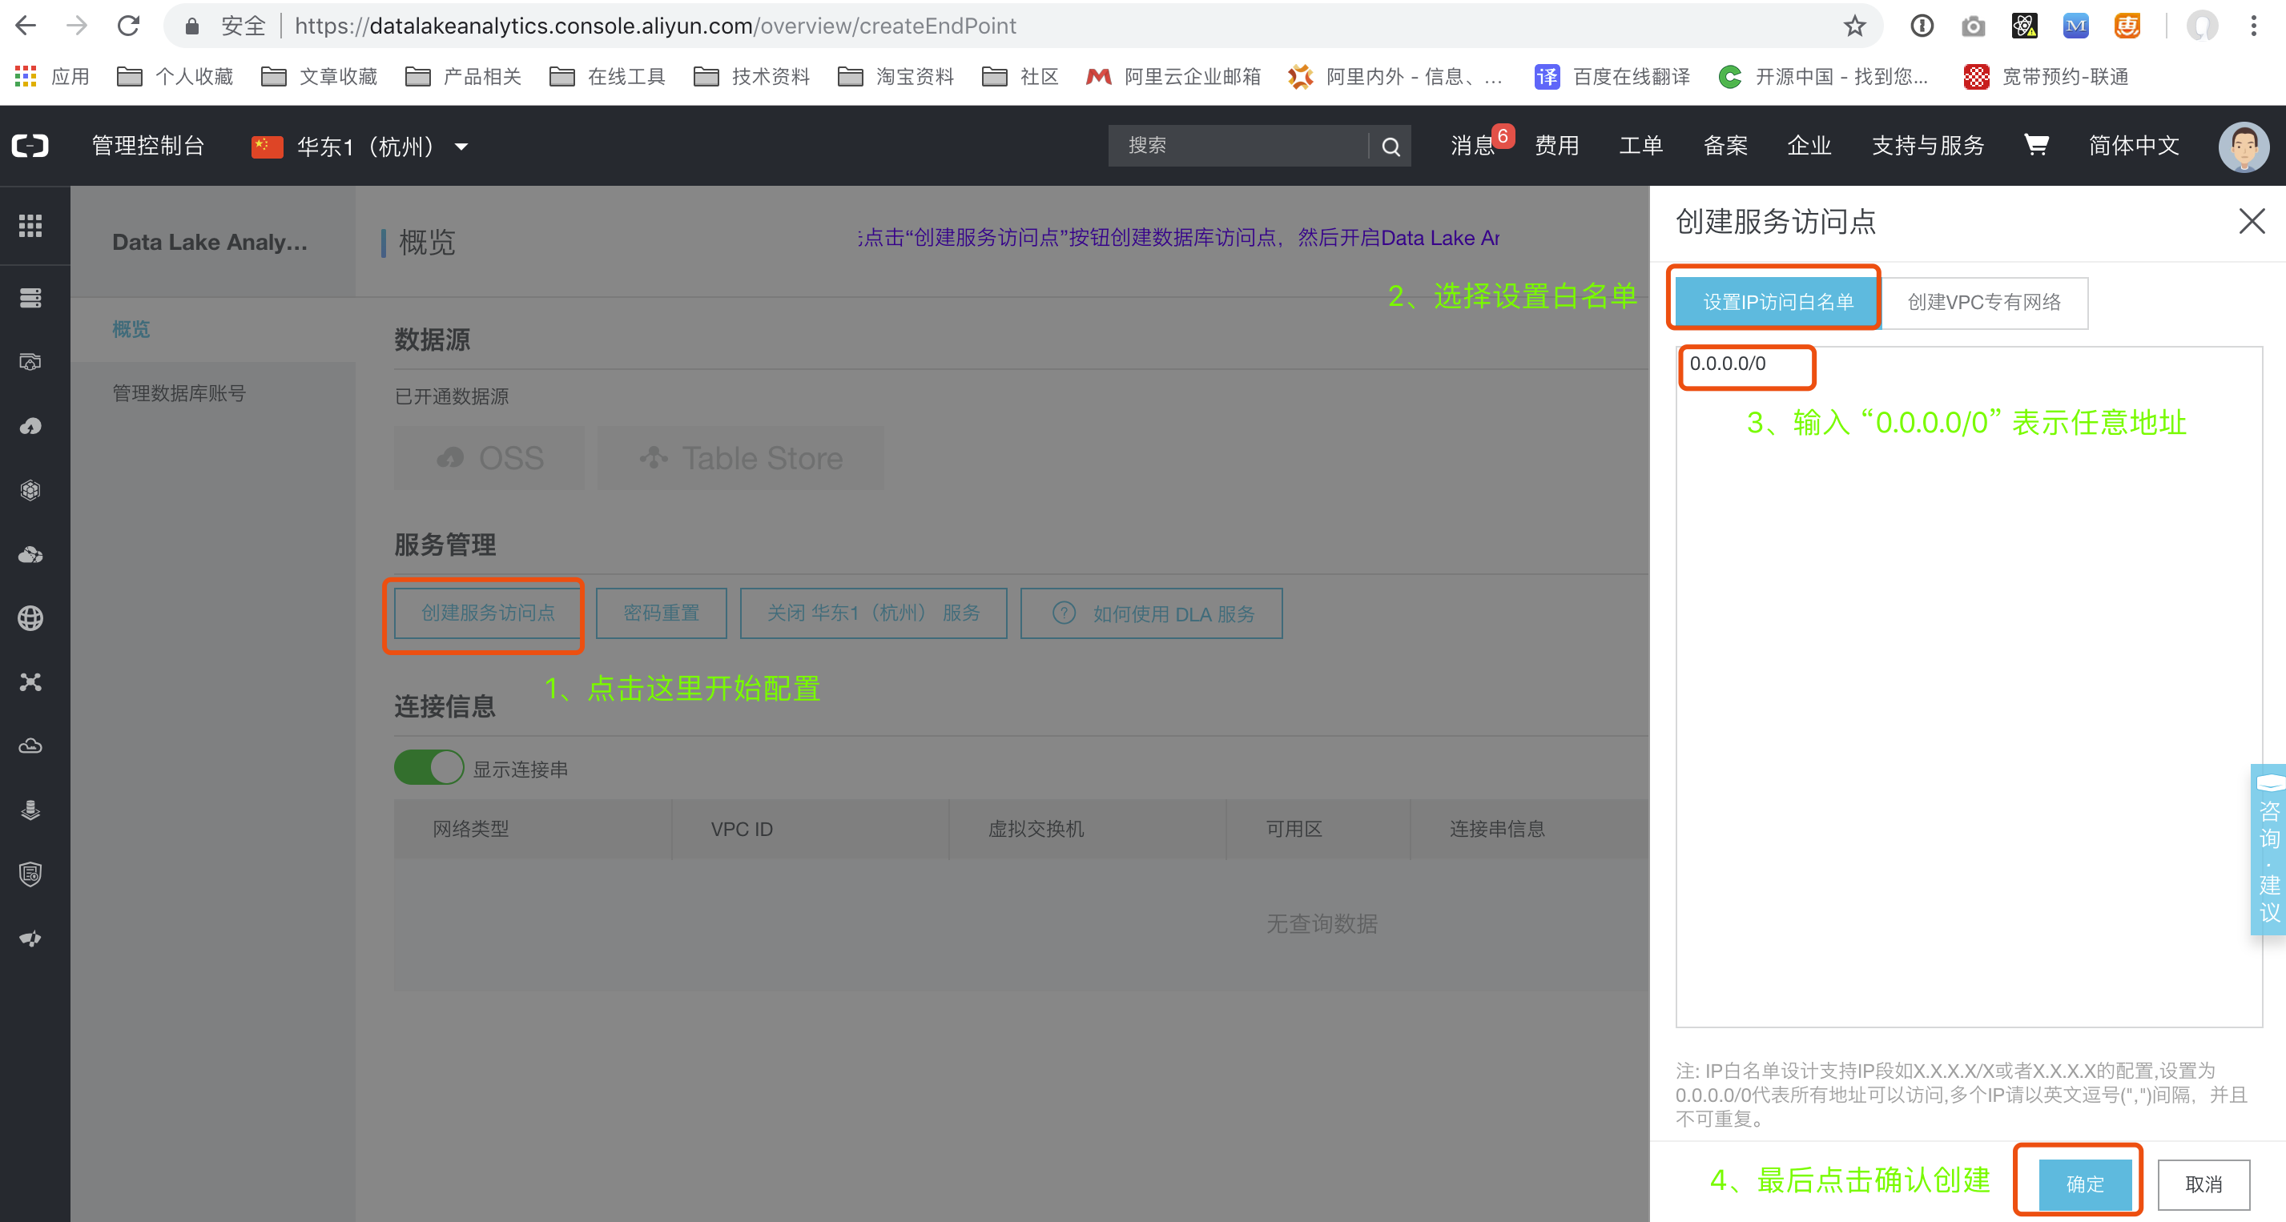Click the hexagon cube icon in sidebar
This screenshot has width=2286, height=1222.
pos(30,491)
